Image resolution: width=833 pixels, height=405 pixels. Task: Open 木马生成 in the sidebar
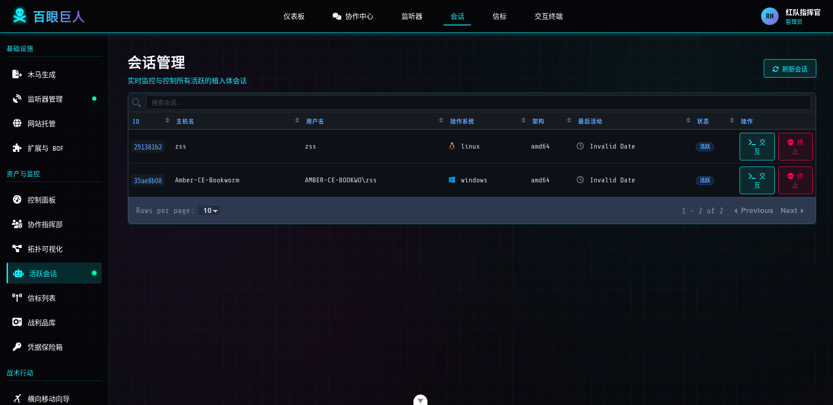tap(41, 75)
